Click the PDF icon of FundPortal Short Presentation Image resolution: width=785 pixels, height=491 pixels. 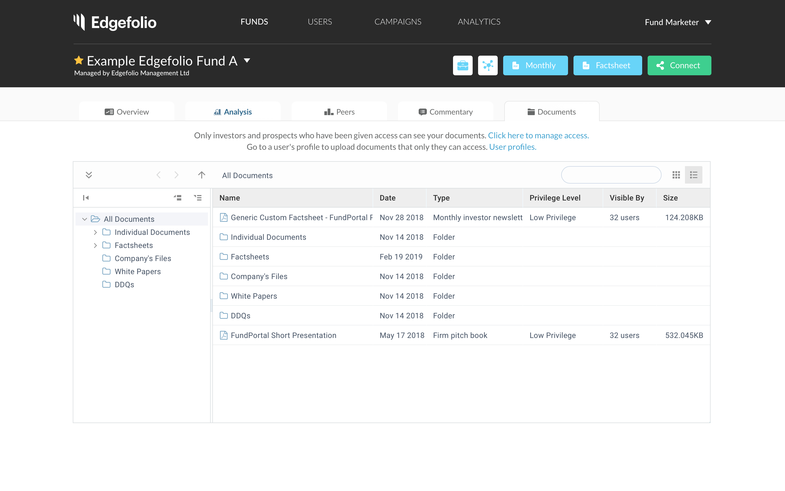click(x=224, y=335)
